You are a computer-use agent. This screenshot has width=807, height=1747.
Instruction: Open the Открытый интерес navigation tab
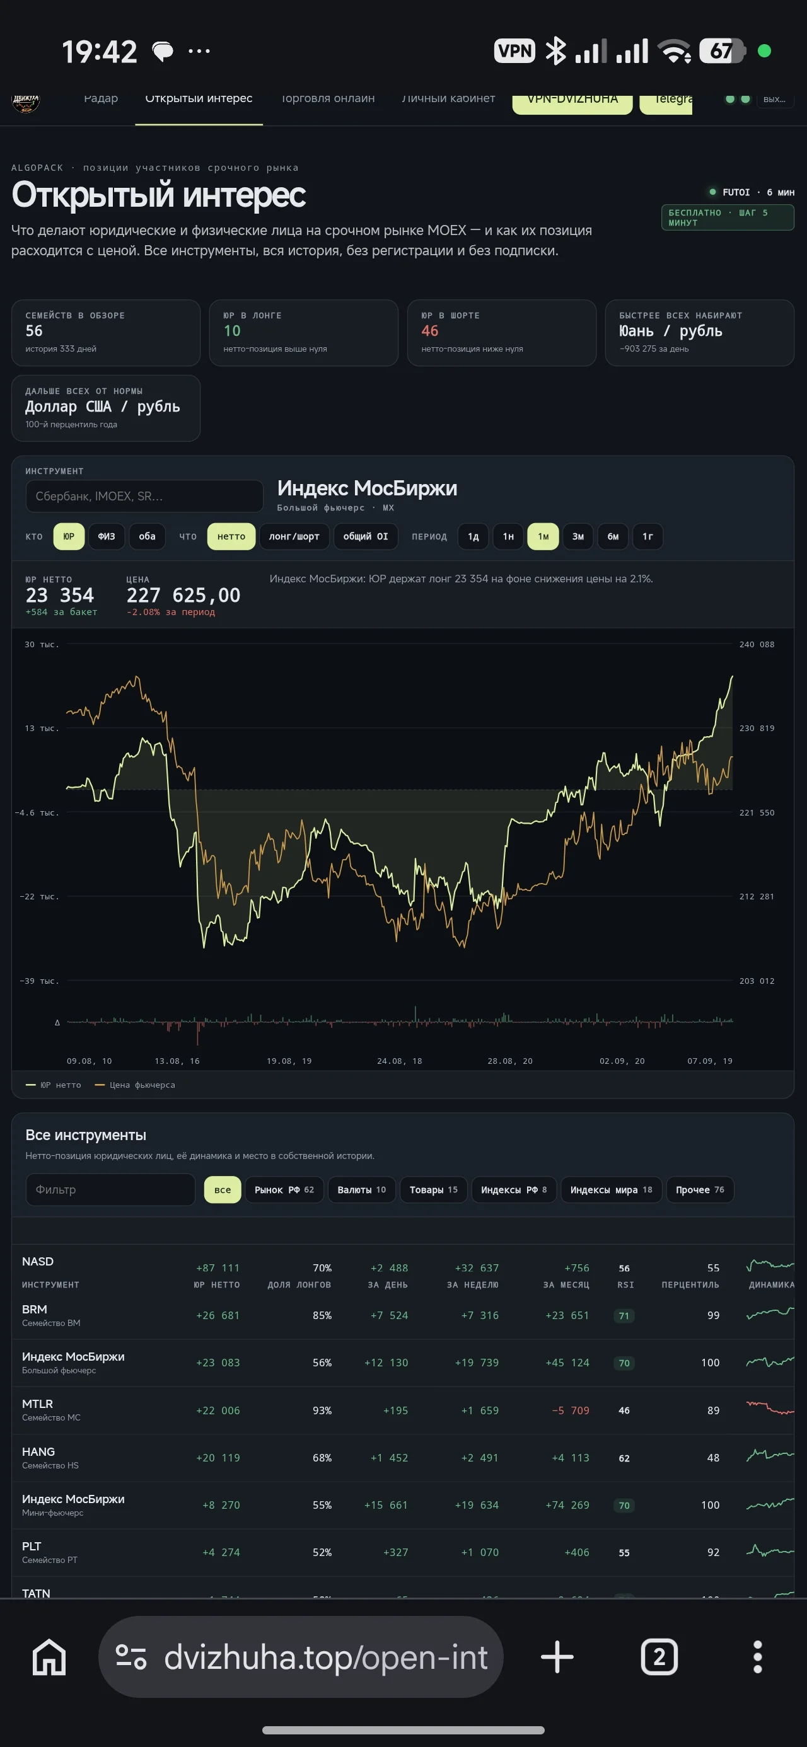199,99
